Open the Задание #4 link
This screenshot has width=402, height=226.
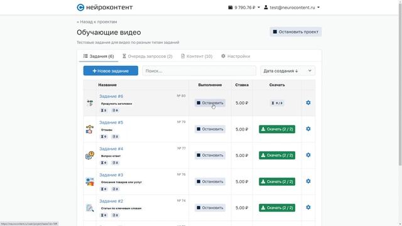(111, 149)
